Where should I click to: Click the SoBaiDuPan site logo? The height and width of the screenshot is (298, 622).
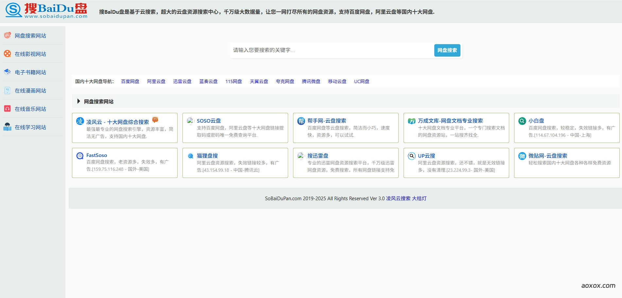(46, 11)
